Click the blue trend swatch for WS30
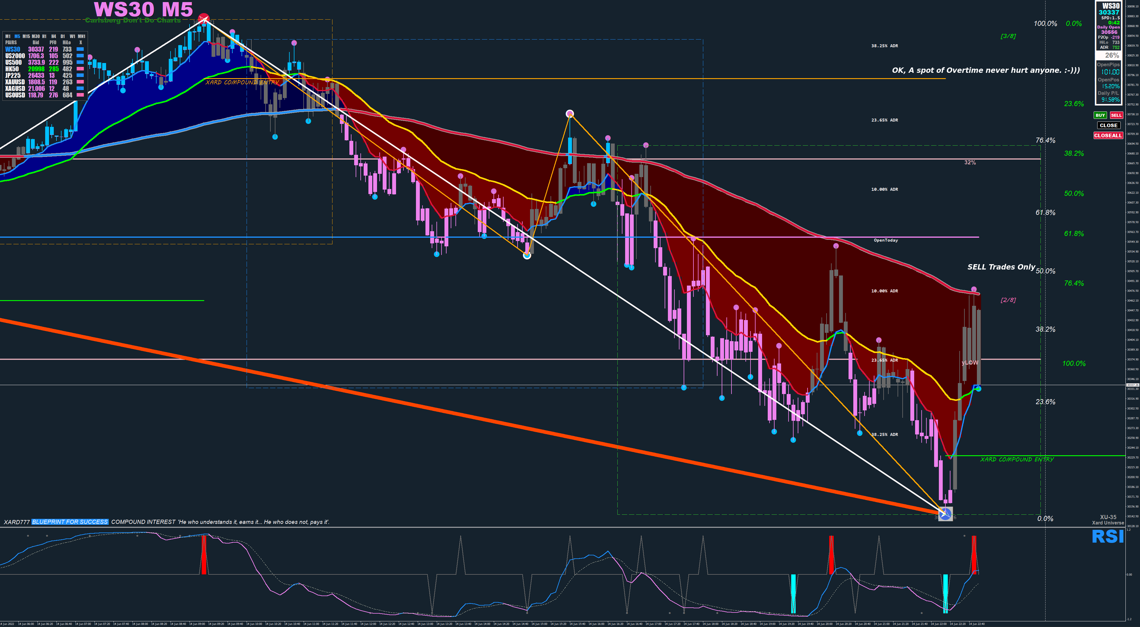 (80, 49)
